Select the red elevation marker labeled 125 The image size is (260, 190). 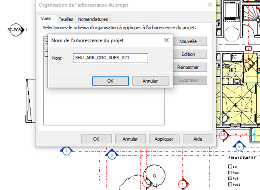(x=224, y=135)
